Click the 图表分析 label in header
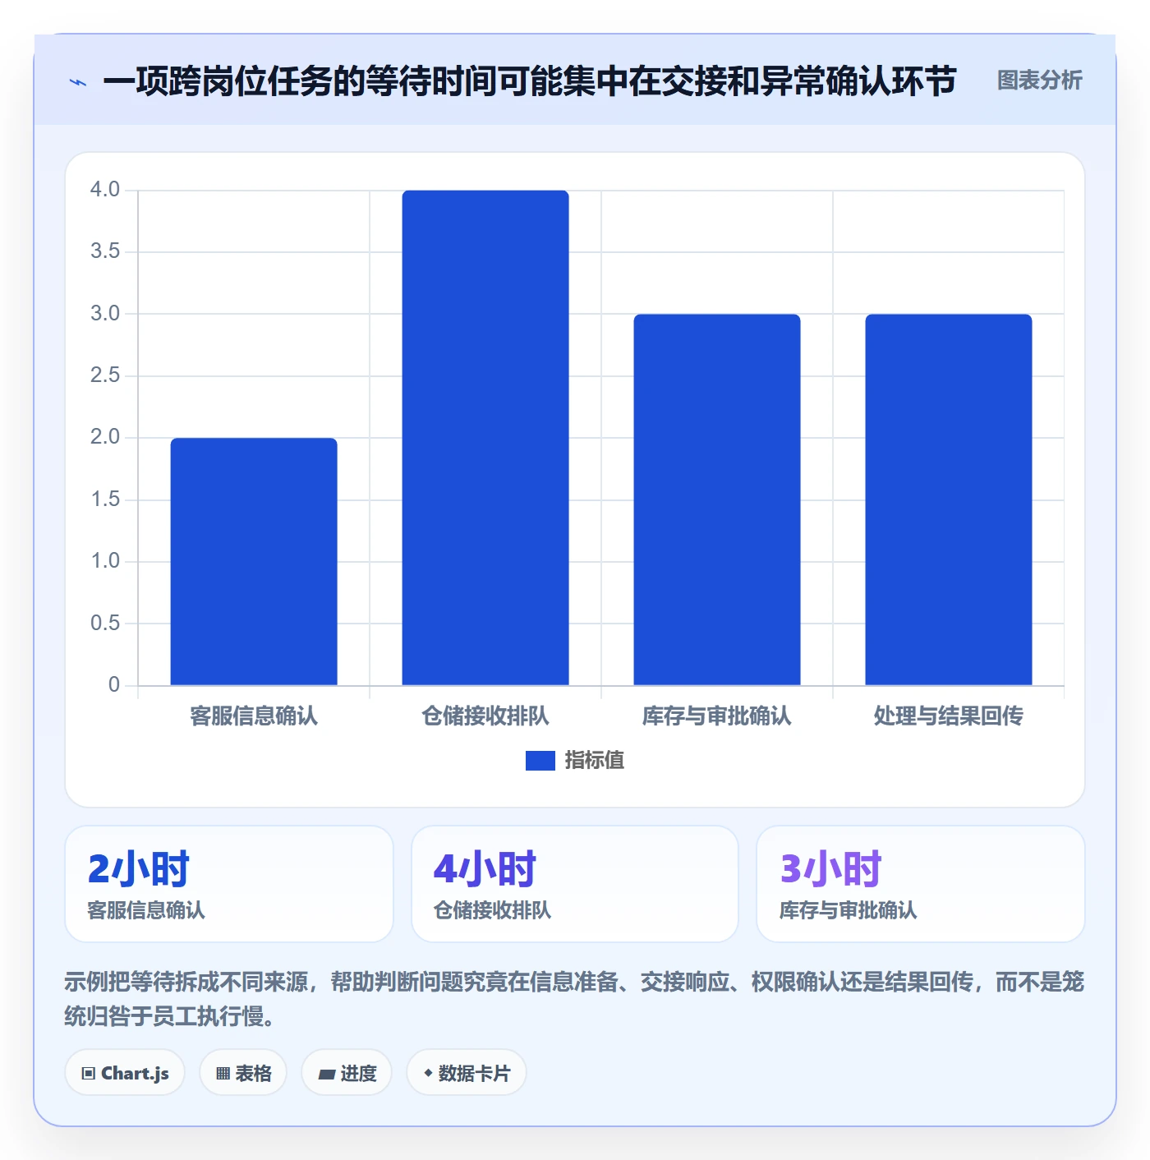The image size is (1150, 1160). 1039,81
